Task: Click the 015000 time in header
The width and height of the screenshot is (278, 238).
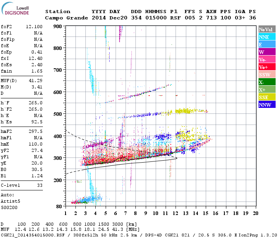Action: [x=156, y=18]
